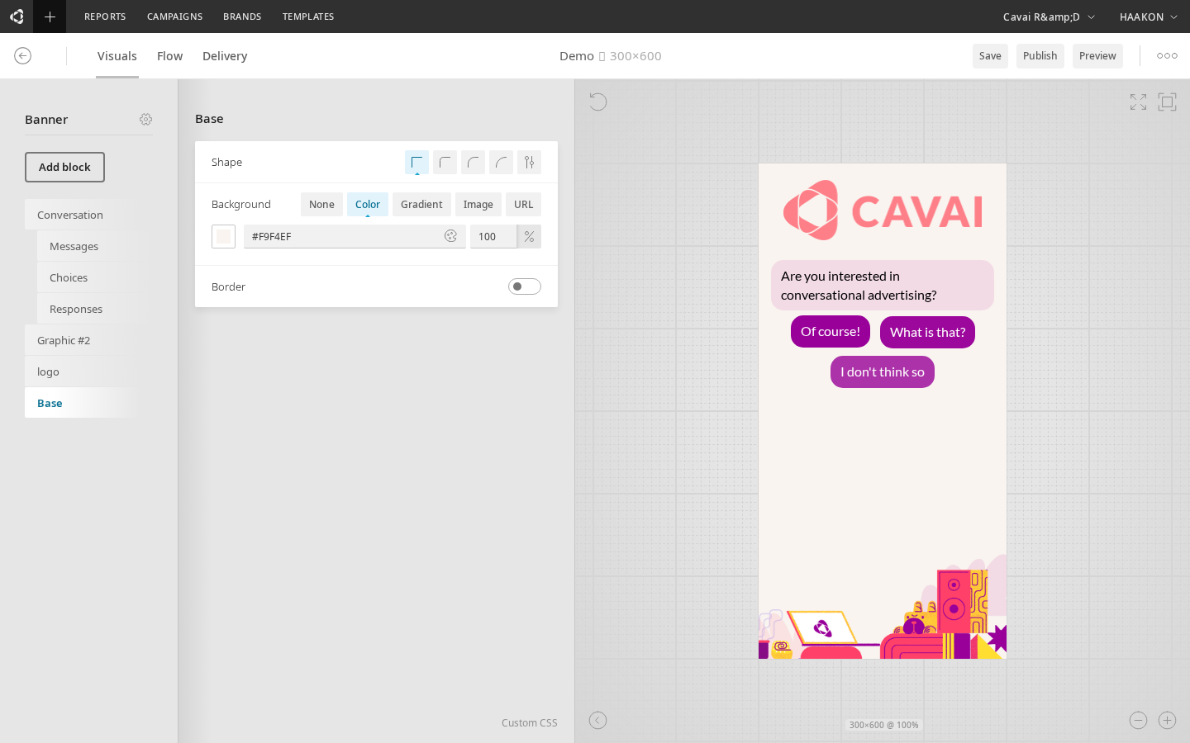Open the HAAKON user menu
Screen dimensions: 1190x743
pyautogui.click(x=1149, y=17)
